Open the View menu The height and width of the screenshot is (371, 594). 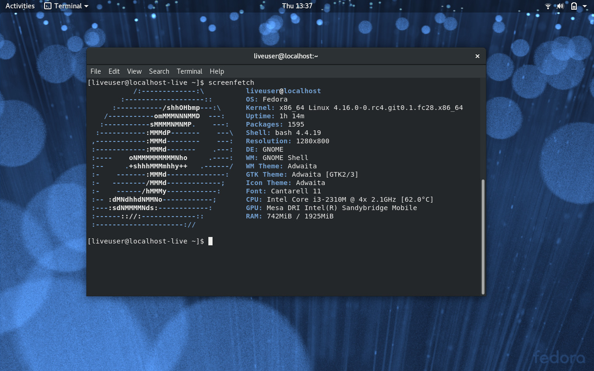134,71
